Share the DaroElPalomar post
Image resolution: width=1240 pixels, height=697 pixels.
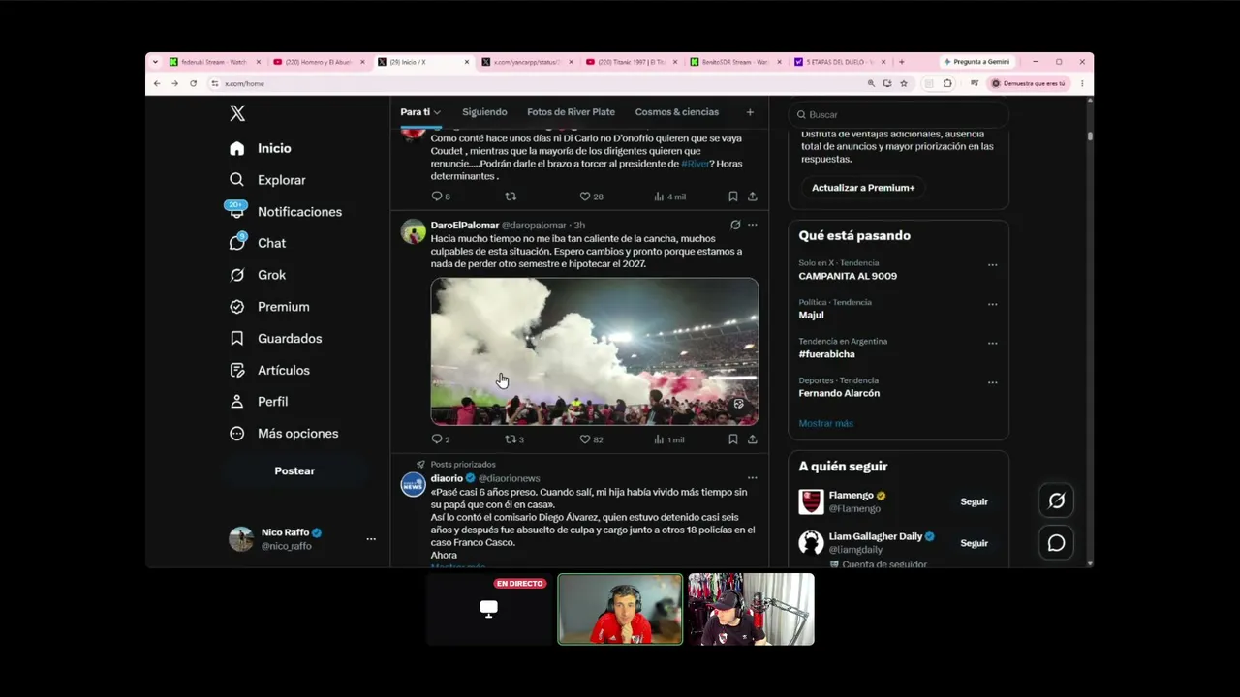coord(752,439)
